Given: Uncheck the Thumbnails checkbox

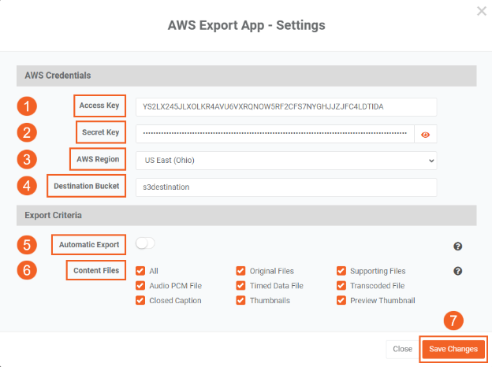Looking at the screenshot, I should (x=240, y=300).
